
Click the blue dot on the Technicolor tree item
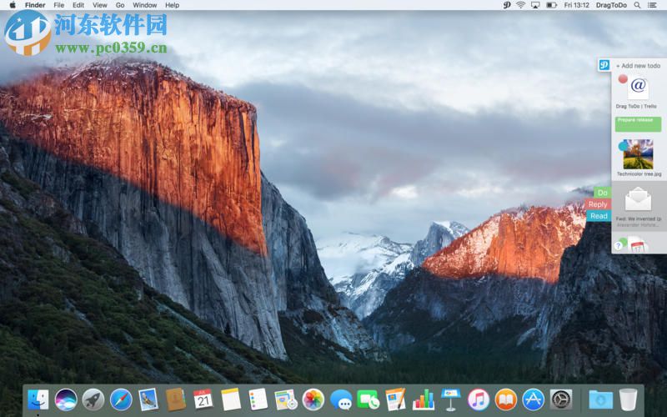[x=623, y=146]
